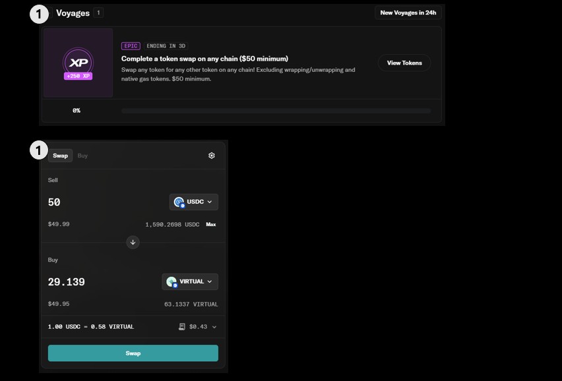Click the swap direction arrow button
This screenshot has width=562, height=381.
tap(133, 243)
